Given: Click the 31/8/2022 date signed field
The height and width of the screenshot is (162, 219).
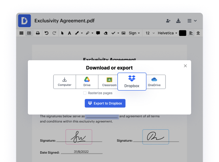Looking at the screenshot, I should point(82,152).
